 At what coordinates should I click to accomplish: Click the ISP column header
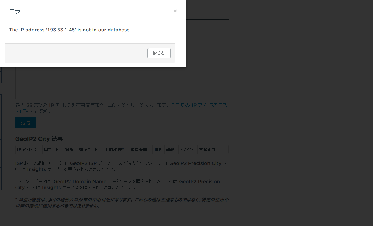tap(158, 150)
